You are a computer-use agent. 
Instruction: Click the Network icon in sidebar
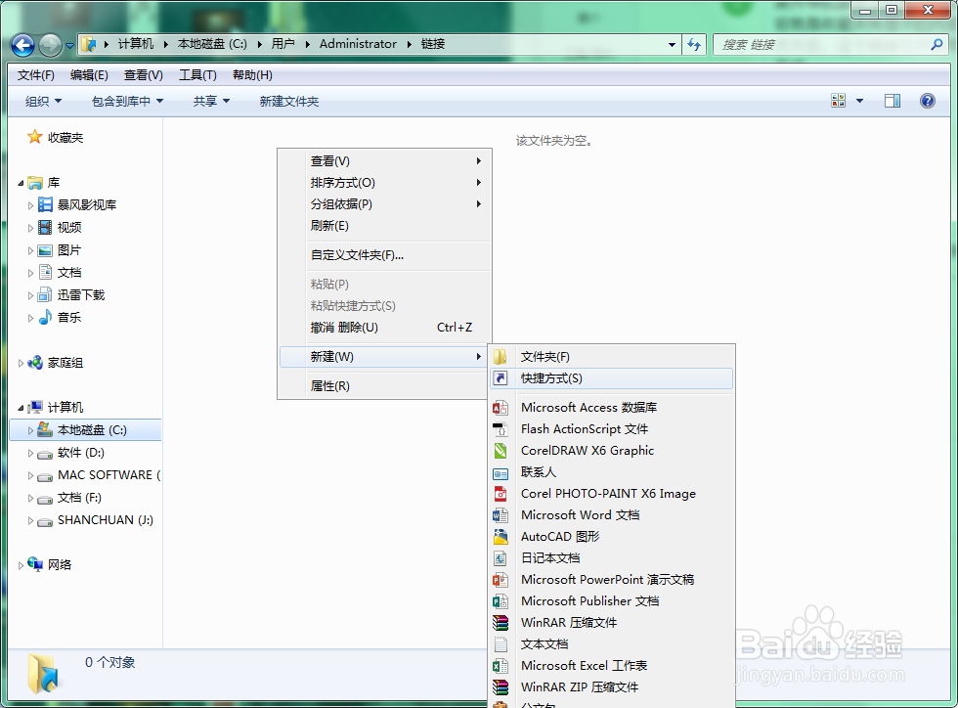coord(35,564)
